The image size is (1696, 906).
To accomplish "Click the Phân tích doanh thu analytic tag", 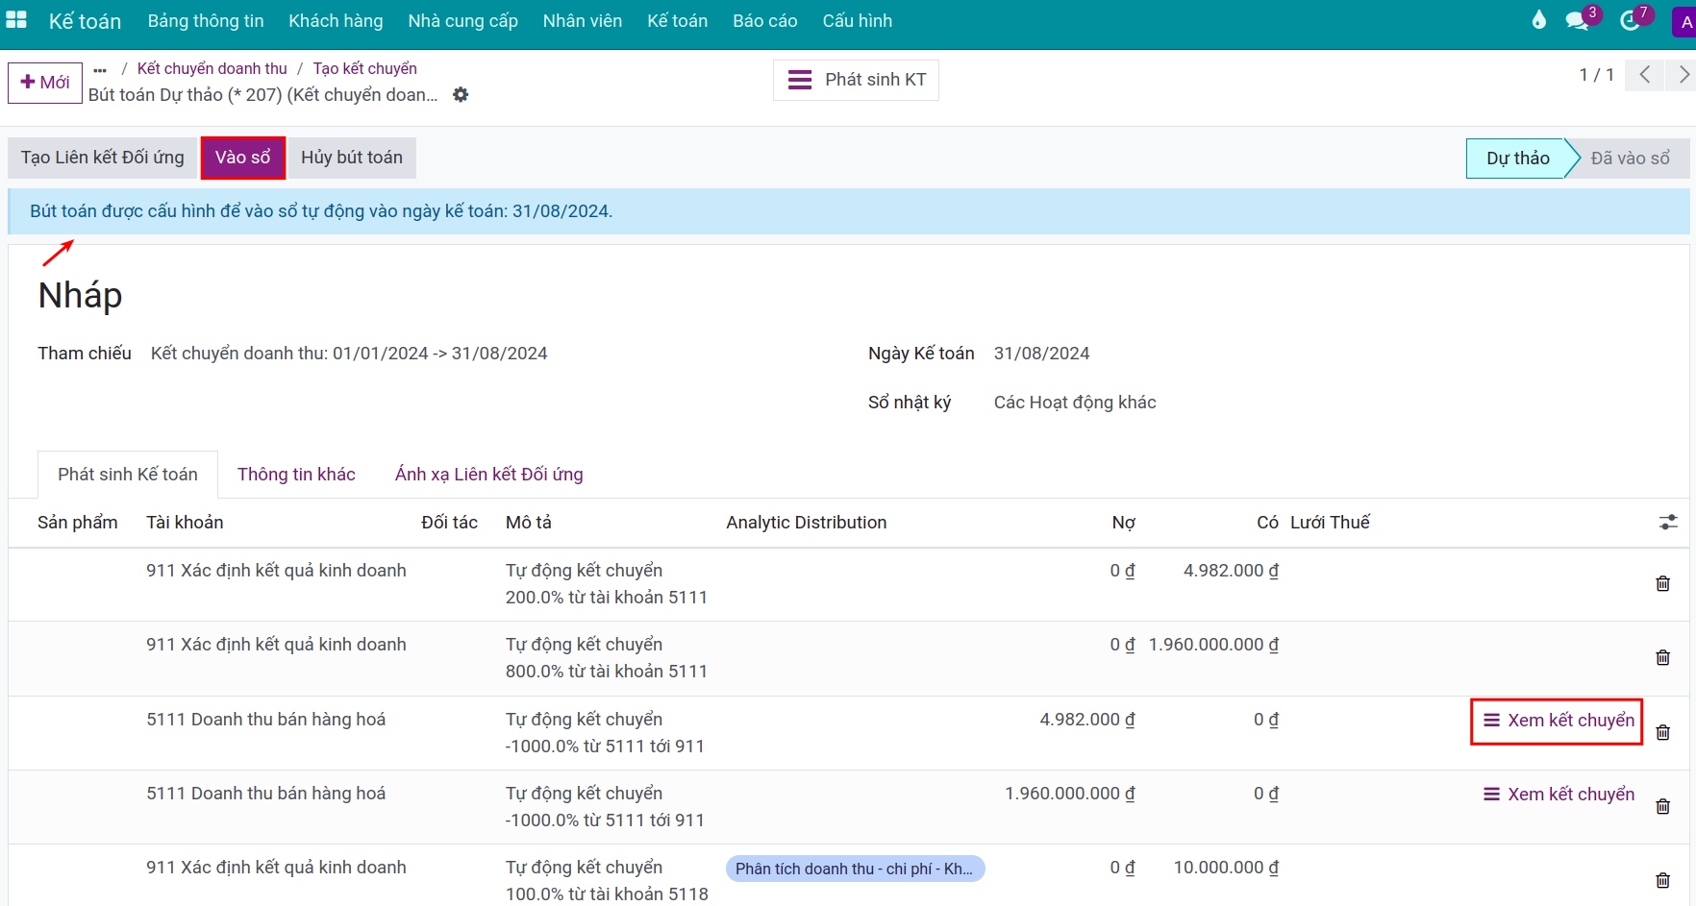I will (x=855, y=869).
